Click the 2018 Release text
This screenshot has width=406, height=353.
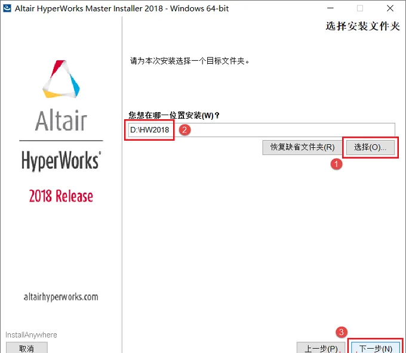pos(61,196)
